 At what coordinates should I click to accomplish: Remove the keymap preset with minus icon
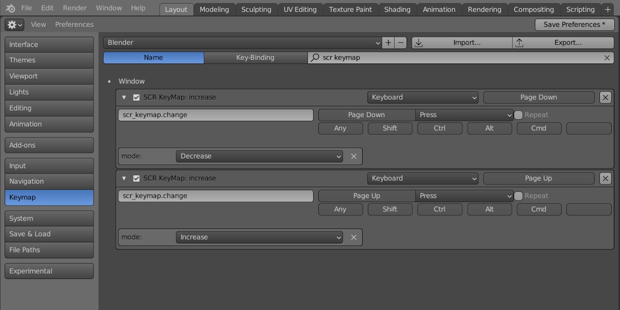click(400, 42)
